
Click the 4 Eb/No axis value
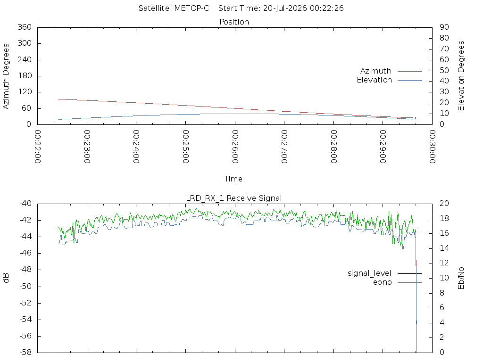442,322
